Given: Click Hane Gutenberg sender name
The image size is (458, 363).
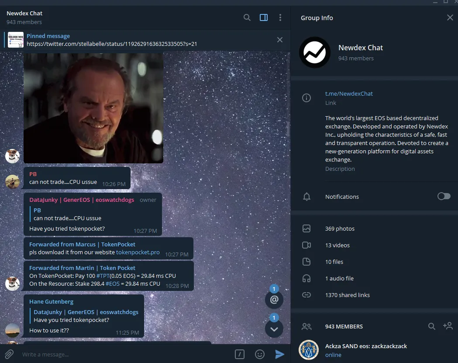Looking at the screenshot, I should pyautogui.click(x=51, y=301).
